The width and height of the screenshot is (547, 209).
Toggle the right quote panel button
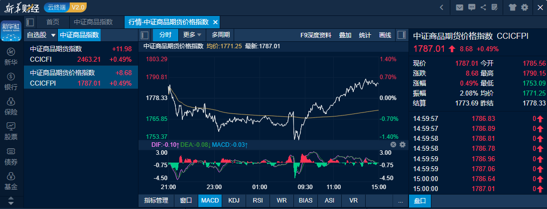coord(401,35)
